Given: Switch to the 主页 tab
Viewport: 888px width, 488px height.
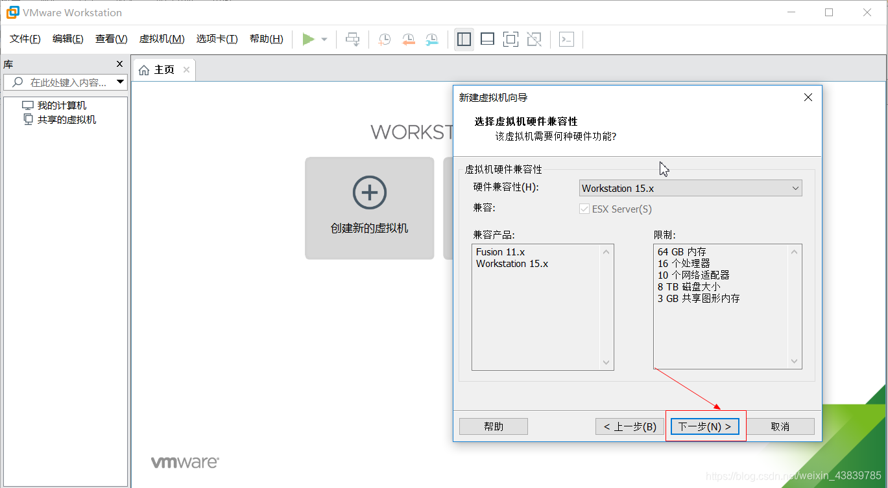Looking at the screenshot, I should (164, 70).
